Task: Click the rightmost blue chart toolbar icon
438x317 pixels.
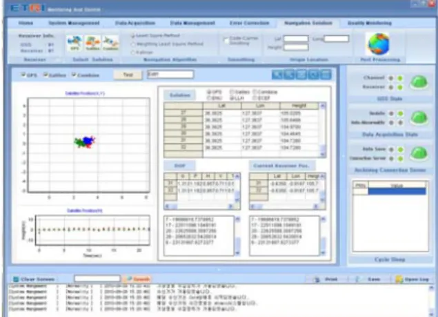Action: [x=326, y=75]
